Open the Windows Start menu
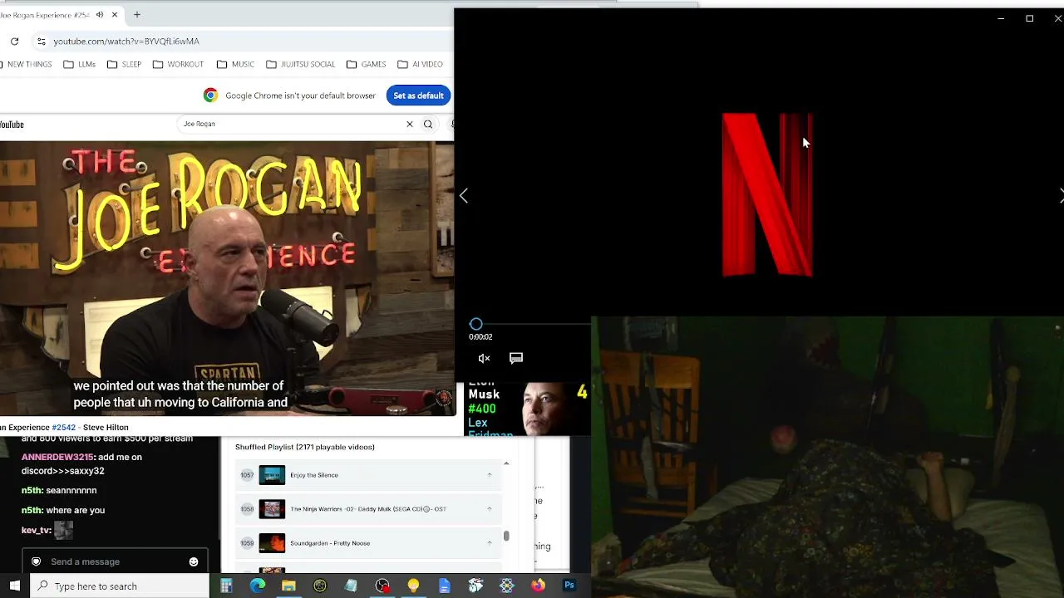Screen dimensions: 1064x598 tap(14, 586)
